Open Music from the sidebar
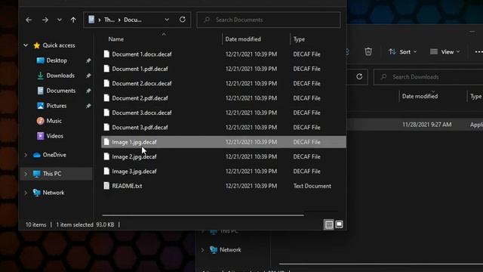483x272 pixels. point(54,121)
